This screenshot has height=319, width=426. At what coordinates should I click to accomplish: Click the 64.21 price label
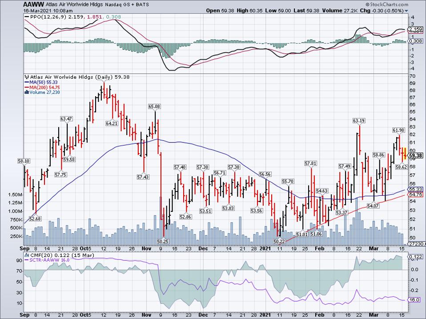(112, 123)
